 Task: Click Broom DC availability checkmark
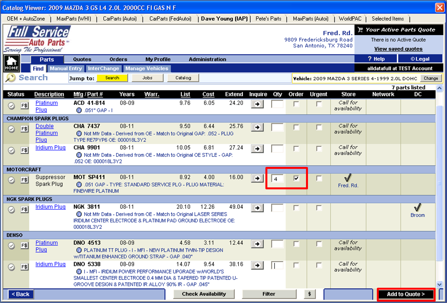click(418, 207)
